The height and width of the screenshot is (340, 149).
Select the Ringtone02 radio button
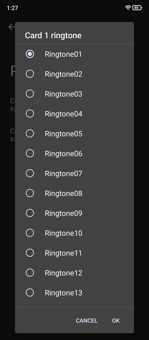coord(30,74)
